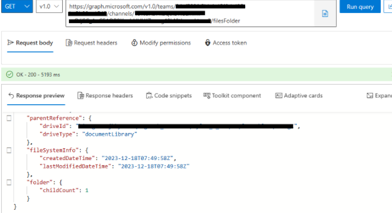Click the Adaptive cards icon

(278, 96)
